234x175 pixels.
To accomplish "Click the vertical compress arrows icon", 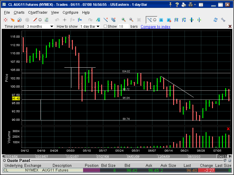I will [184, 20].
